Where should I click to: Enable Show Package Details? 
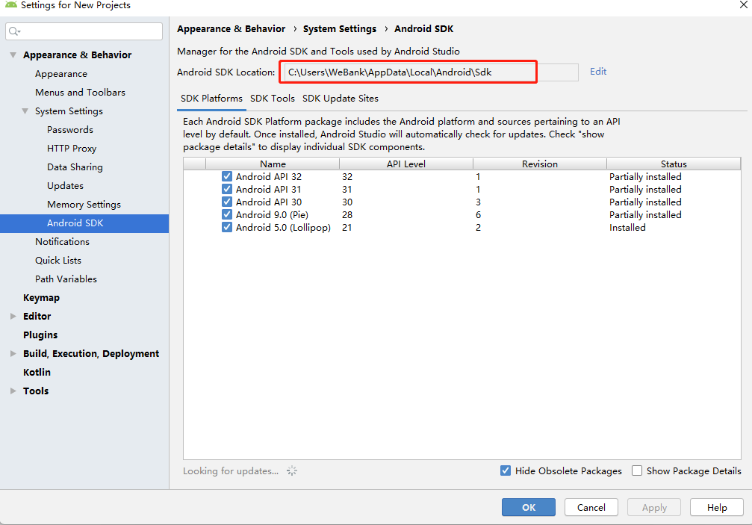point(637,471)
